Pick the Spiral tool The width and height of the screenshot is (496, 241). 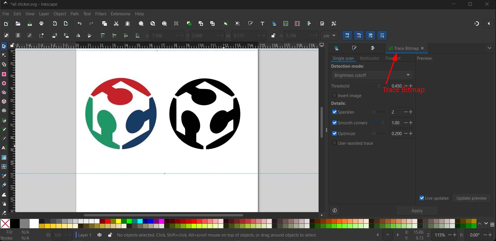pos(4,111)
